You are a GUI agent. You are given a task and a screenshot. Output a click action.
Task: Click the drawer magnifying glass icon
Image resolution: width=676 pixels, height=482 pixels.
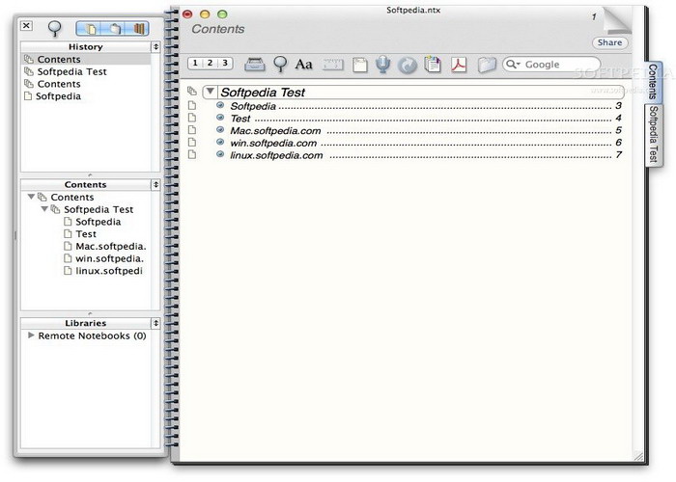54,28
